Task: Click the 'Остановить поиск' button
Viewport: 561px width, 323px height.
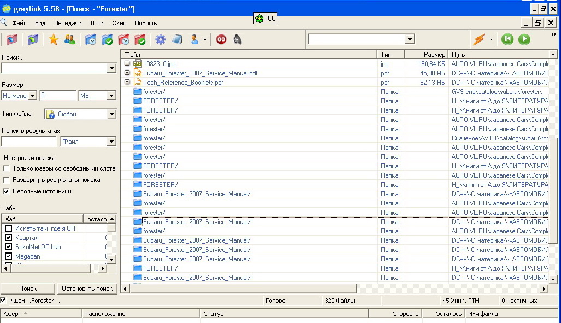Action: (87, 289)
